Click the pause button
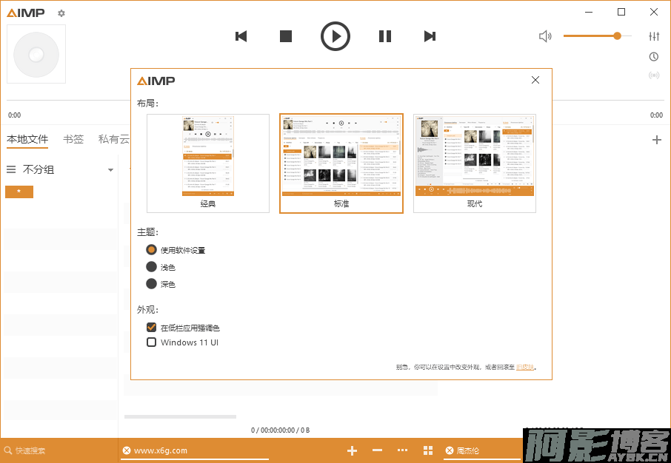 385,36
